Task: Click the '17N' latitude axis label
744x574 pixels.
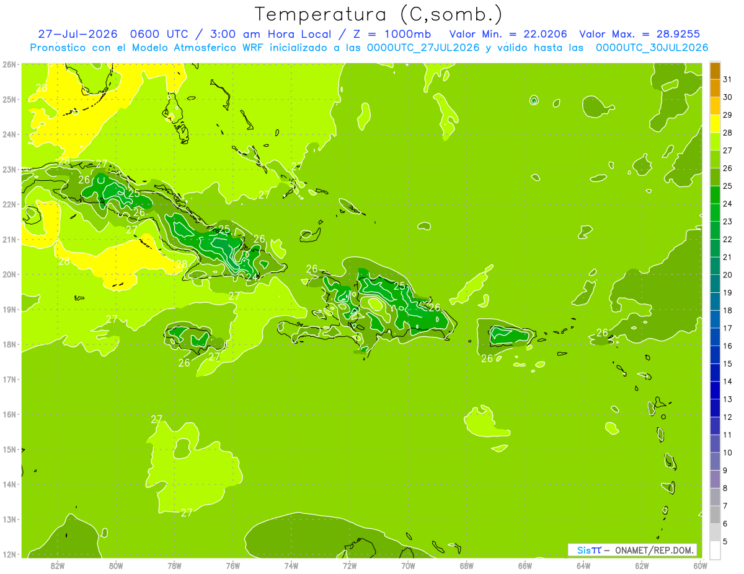Action: tap(9, 379)
